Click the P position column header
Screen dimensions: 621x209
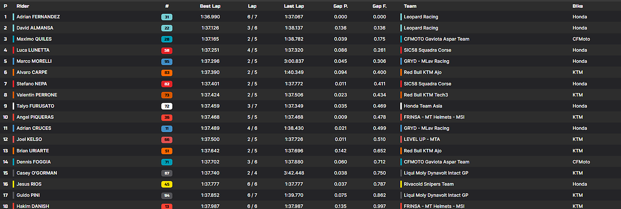[5, 6]
